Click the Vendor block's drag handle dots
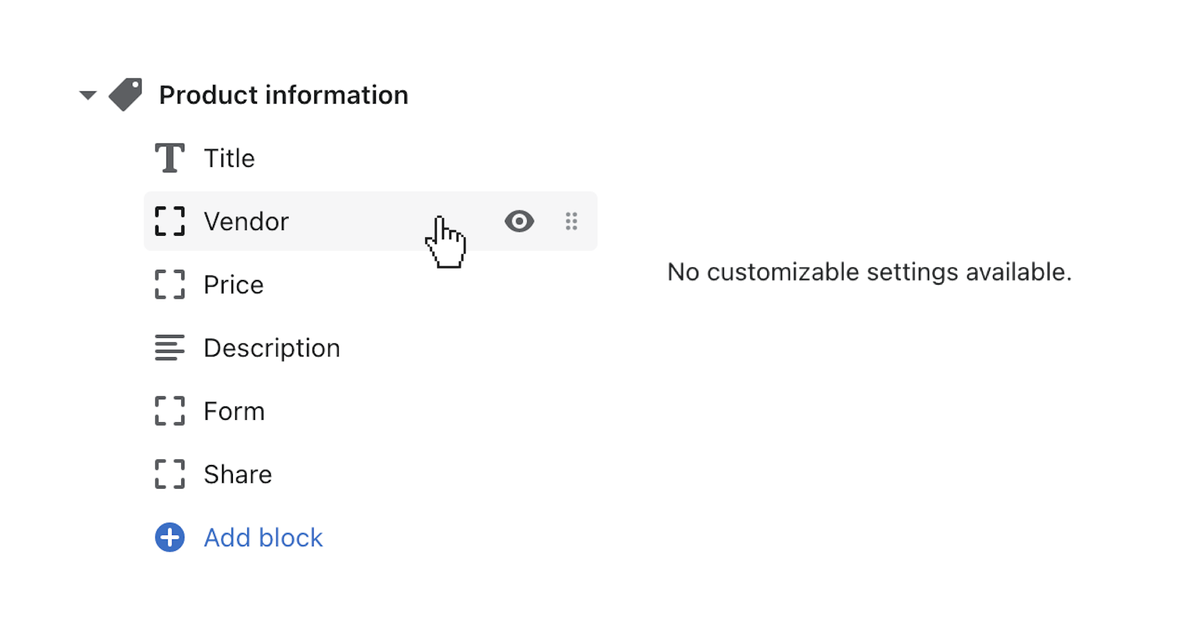The image size is (1200, 640). (571, 221)
